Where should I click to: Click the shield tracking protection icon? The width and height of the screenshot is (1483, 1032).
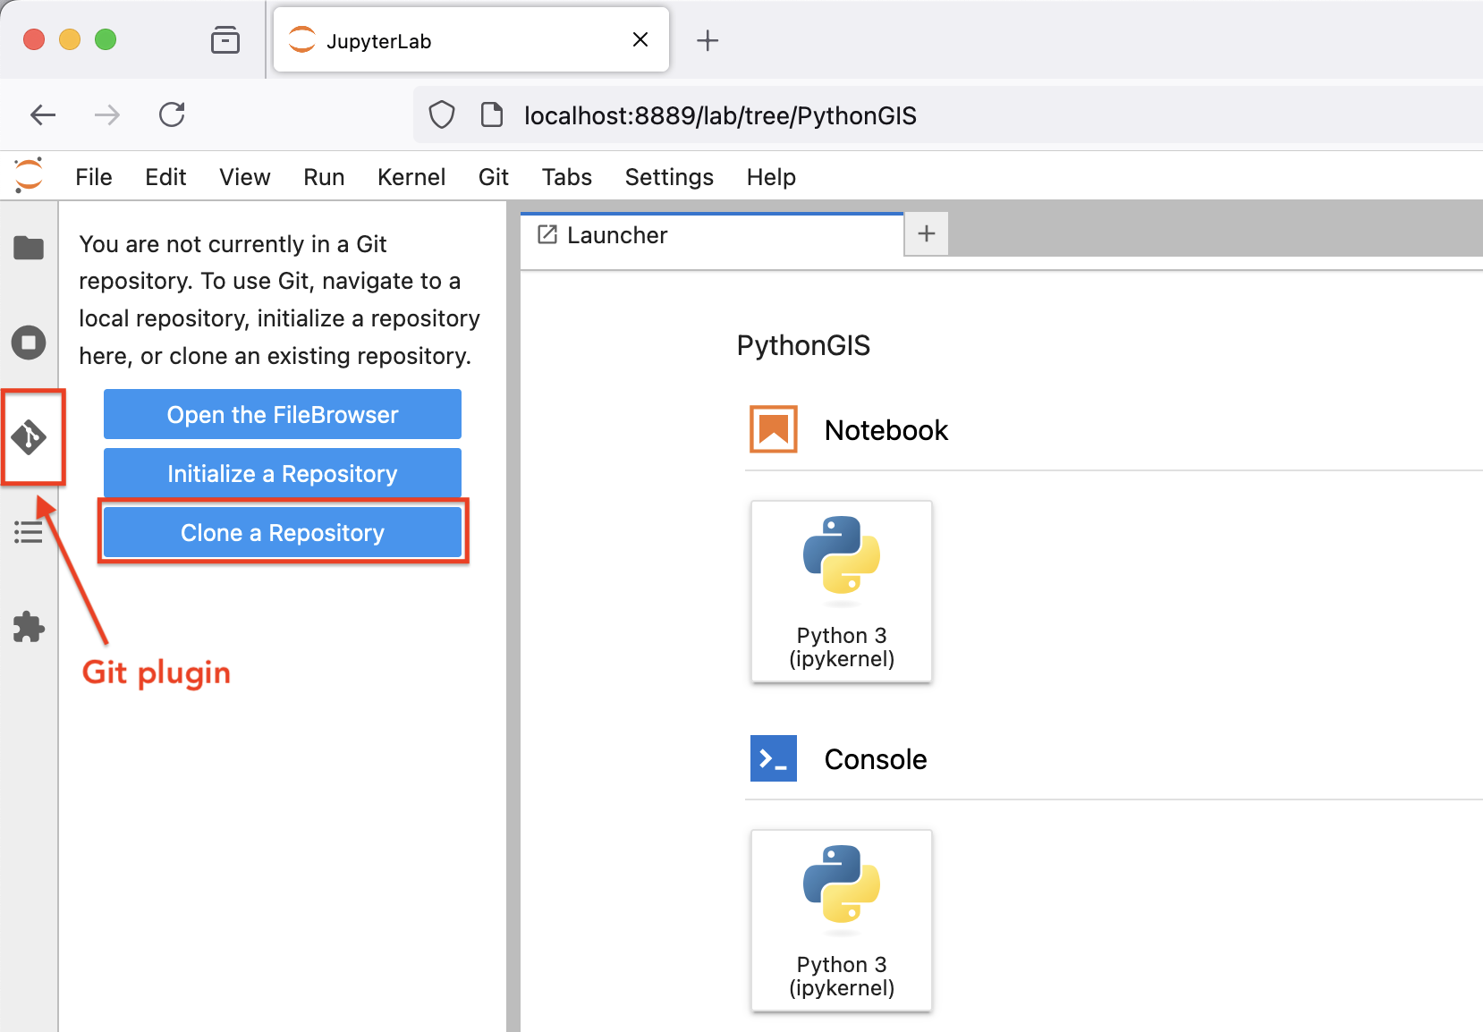coord(442,114)
